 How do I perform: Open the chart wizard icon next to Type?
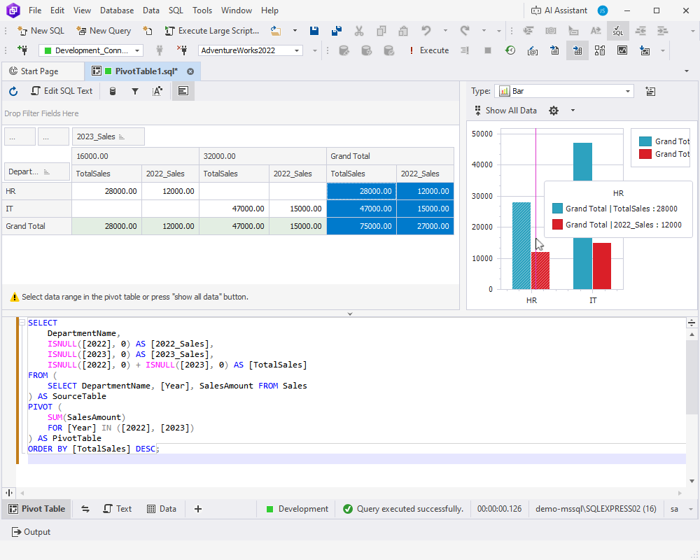pyautogui.click(x=651, y=91)
